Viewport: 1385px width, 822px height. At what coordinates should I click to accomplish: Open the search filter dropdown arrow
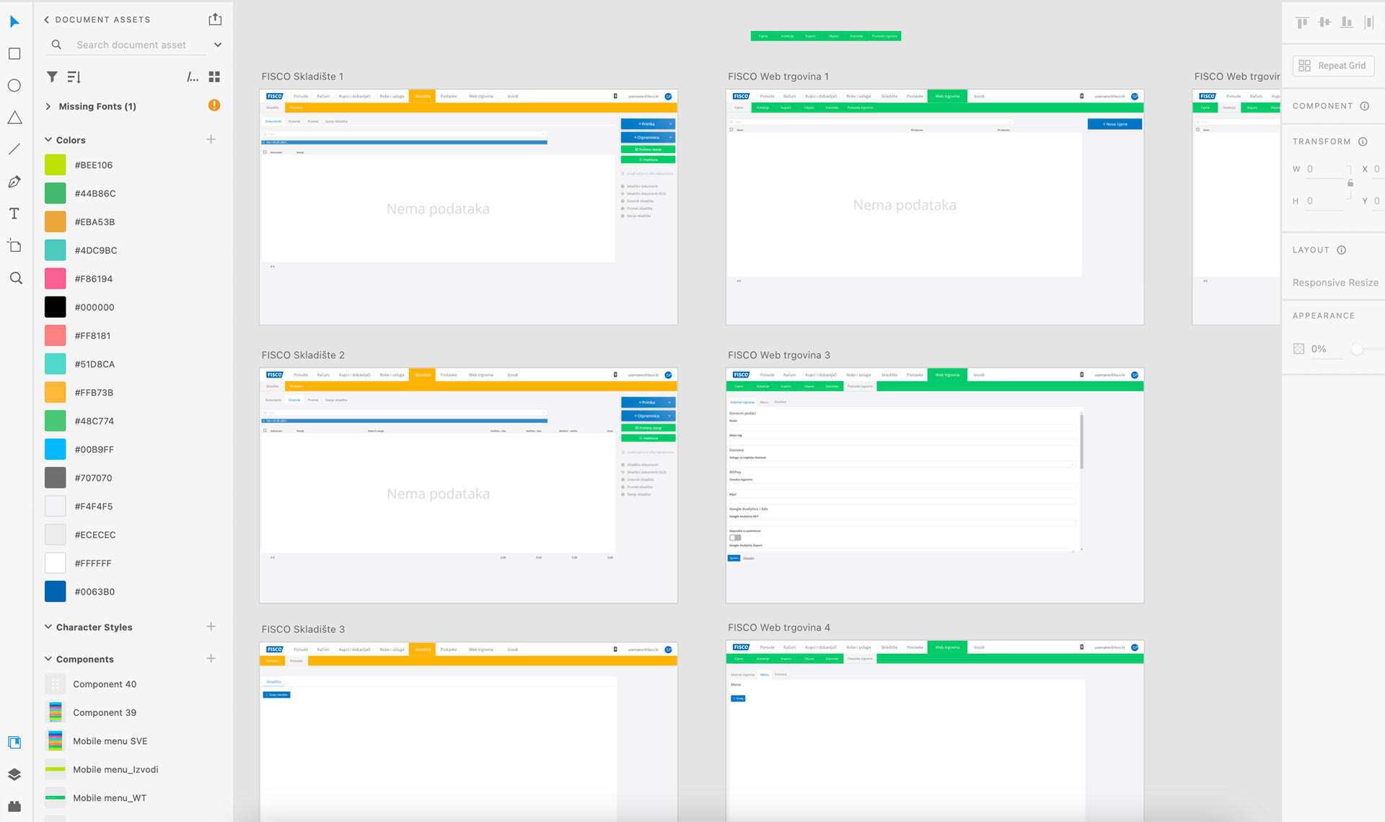coord(218,45)
